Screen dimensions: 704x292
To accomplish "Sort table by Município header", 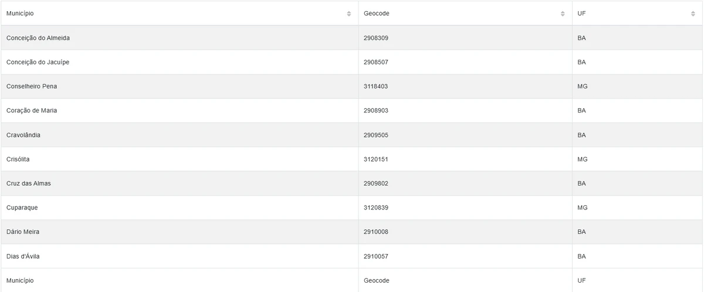I will [x=21, y=13].
